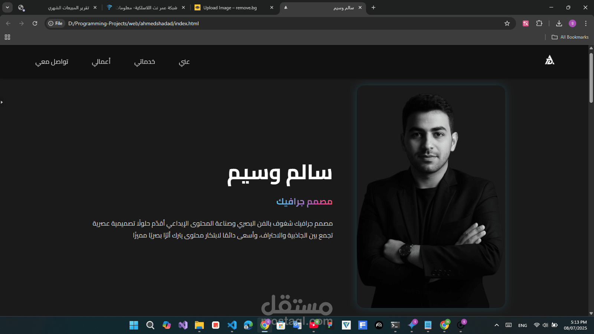Viewport: 594px width, 334px height.
Task: Close the Upload Image – remove.bg tab
Action: point(272,7)
